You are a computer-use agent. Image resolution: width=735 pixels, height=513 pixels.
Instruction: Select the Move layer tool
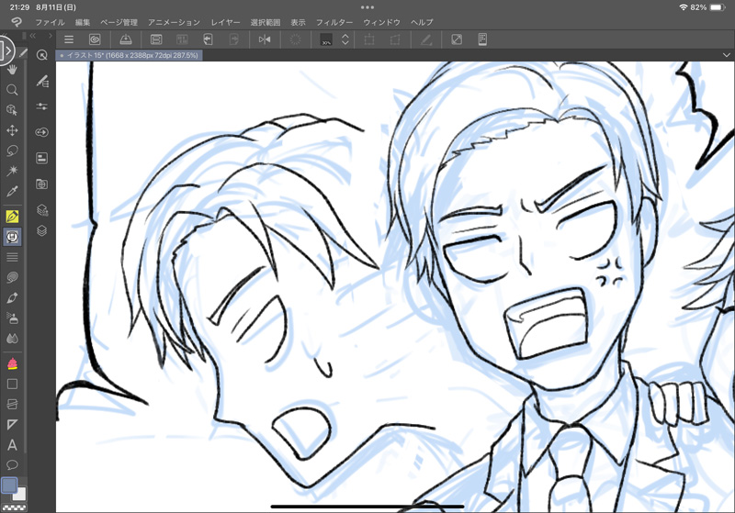13,131
